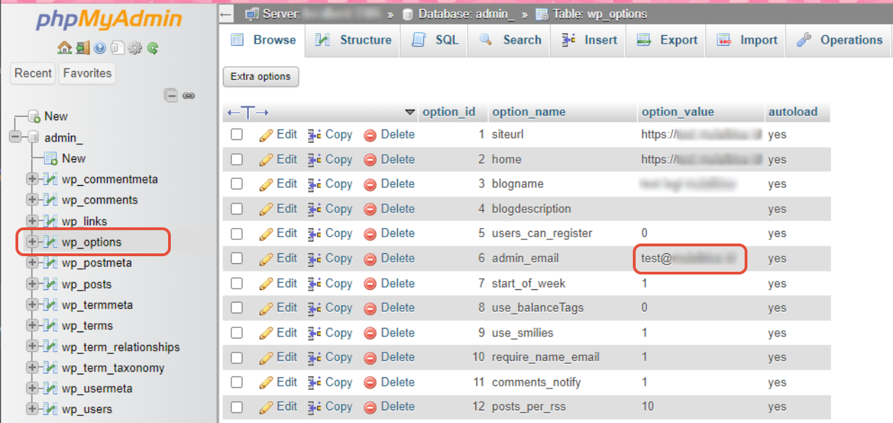The width and height of the screenshot is (893, 423).
Task: Click the pencil Edit icon for admin_email row
Action: [266, 258]
